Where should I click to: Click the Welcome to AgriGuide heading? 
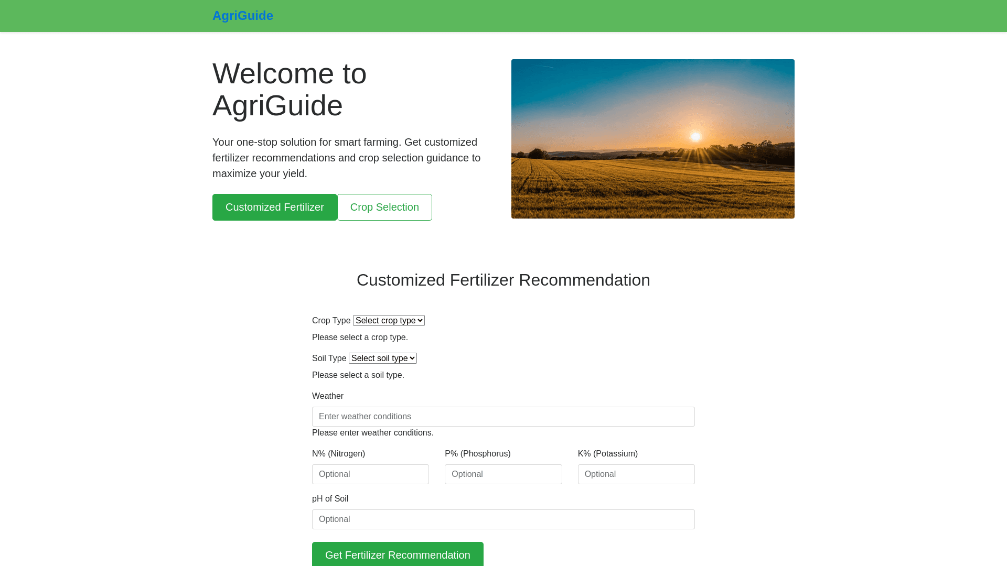tap(290, 89)
